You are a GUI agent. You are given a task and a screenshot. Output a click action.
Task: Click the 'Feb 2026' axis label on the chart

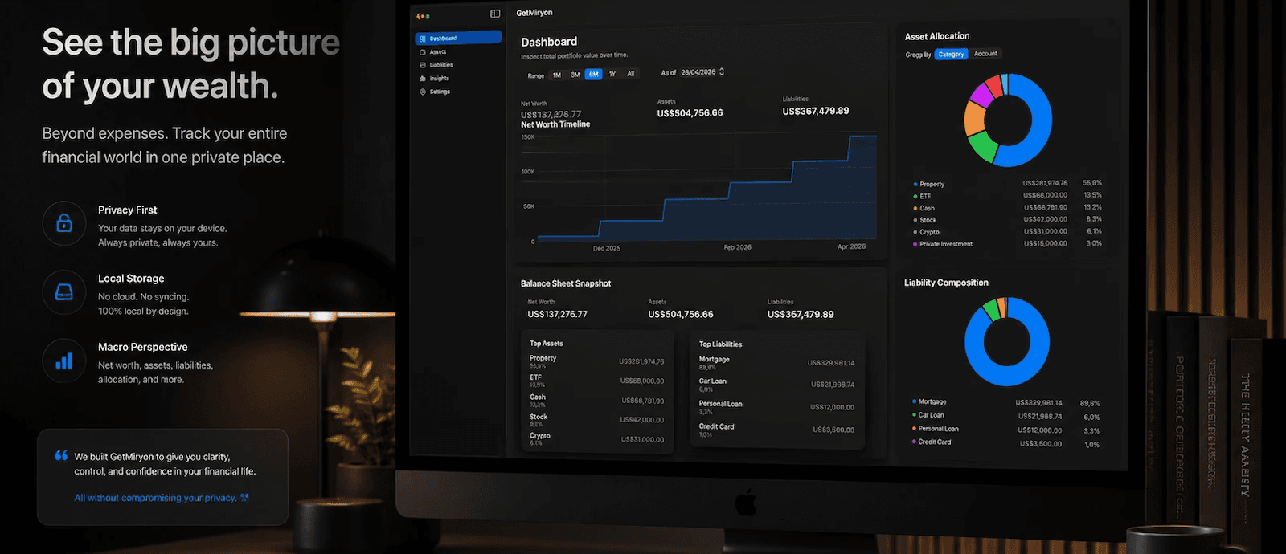tap(737, 247)
